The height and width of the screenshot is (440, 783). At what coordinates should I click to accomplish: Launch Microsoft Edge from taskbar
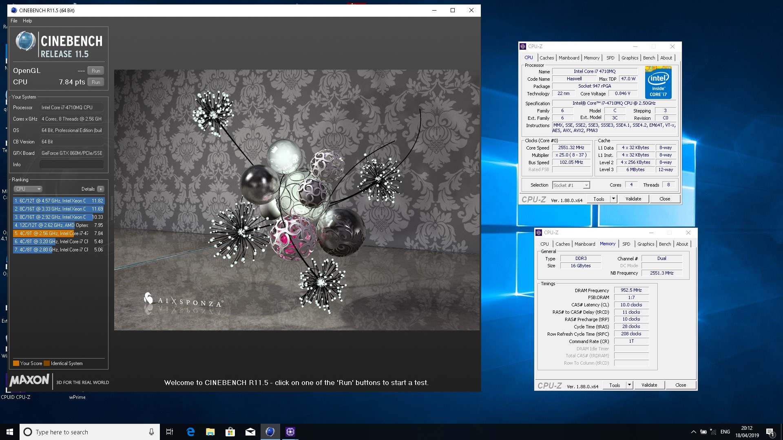pos(190,432)
